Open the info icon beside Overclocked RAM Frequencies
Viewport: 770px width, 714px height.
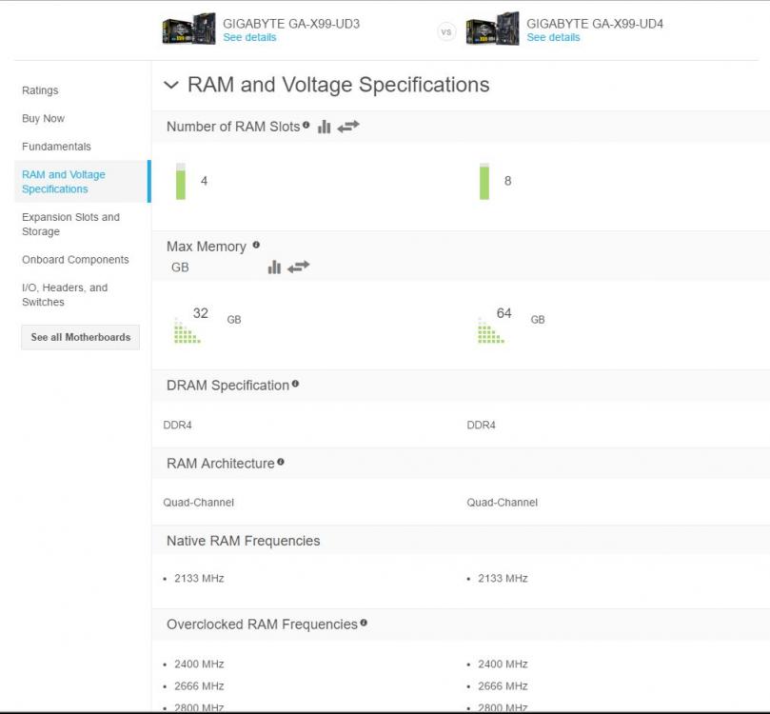pyautogui.click(x=364, y=623)
